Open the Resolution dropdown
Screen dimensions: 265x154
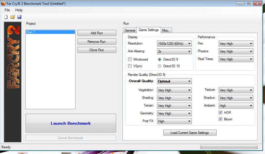tap(174, 44)
